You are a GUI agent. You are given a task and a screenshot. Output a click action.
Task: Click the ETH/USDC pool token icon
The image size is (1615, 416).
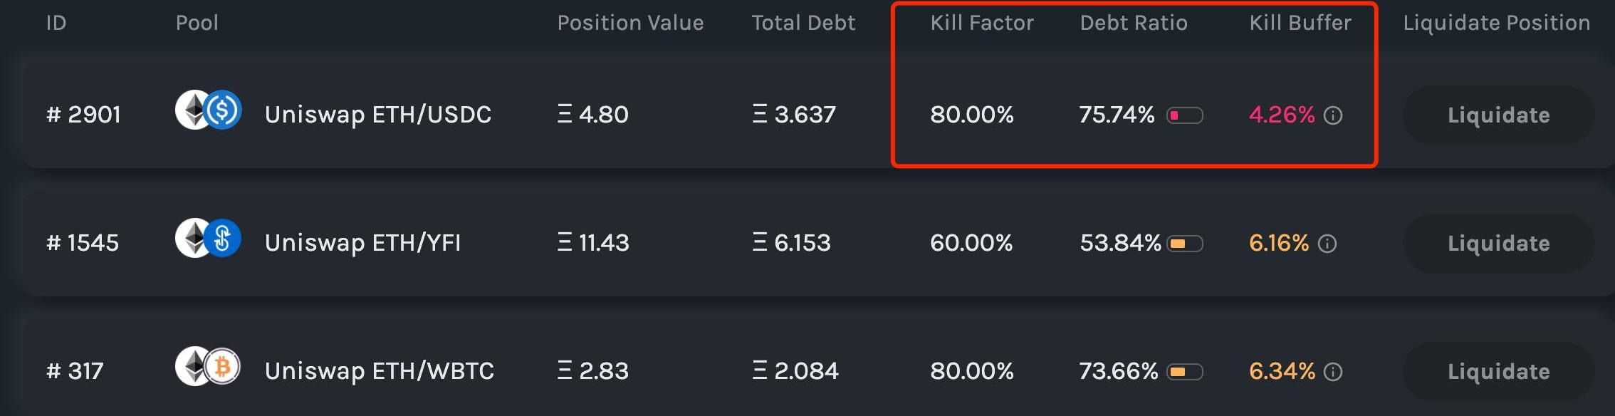(x=208, y=110)
